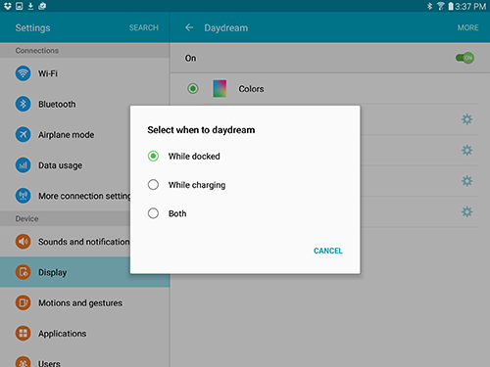Tap the Applications icon
The height and width of the screenshot is (367, 490).
pyautogui.click(x=23, y=334)
